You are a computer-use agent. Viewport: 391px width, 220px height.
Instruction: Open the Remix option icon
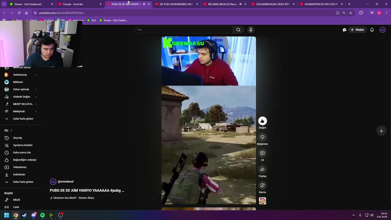[x=262, y=185]
